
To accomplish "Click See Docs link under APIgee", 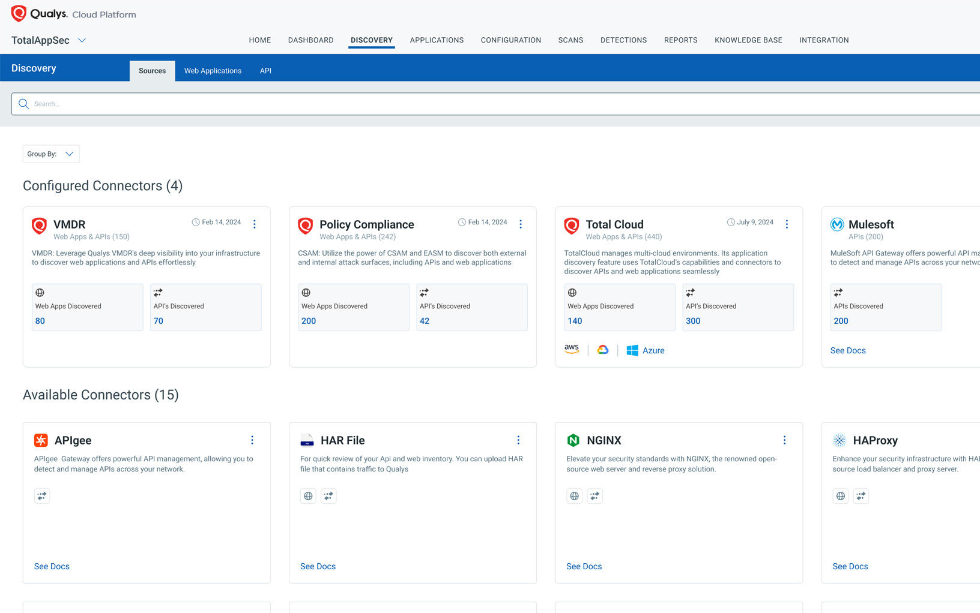I will (x=52, y=566).
